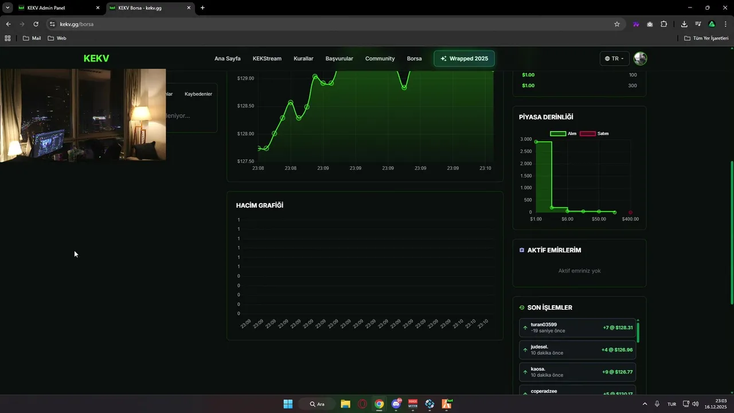Screen dimensions: 734x413
Task: Open Tüm Yer İşaretleri folder
Action: (706, 38)
